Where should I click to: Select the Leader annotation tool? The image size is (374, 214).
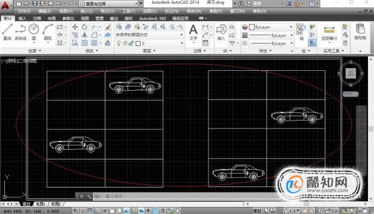[x=205, y=35]
